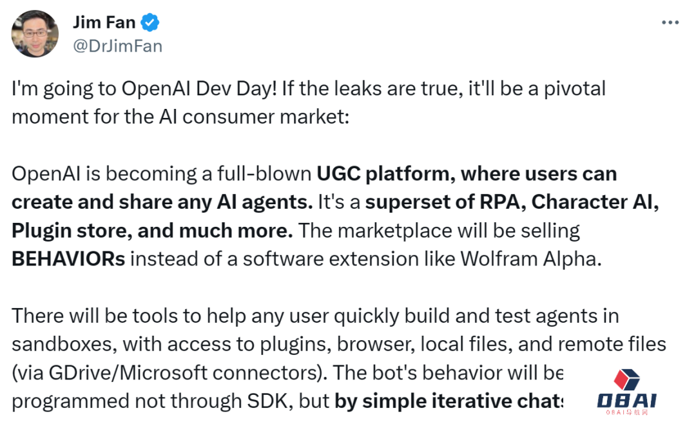Click the red and blue cube logo
Viewport: 696px width, 422px height.
coord(628,381)
